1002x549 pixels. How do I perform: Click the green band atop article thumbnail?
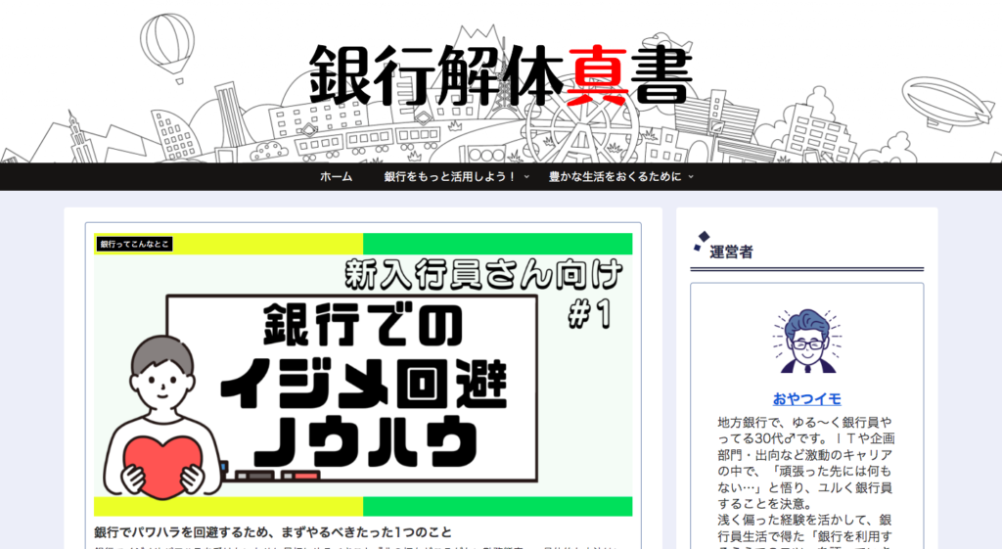497,244
